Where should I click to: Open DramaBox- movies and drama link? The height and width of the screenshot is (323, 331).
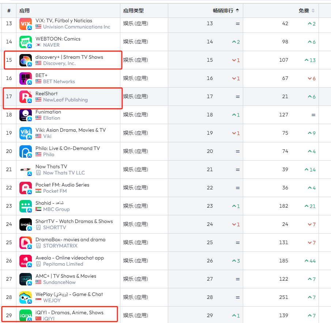click(71, 239)
